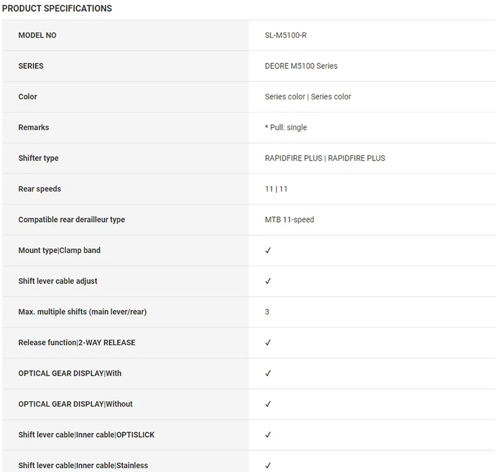Screen dimensions: 497x472
Task: Click the Shifter type row label
Action: click(x=39, y=158)
